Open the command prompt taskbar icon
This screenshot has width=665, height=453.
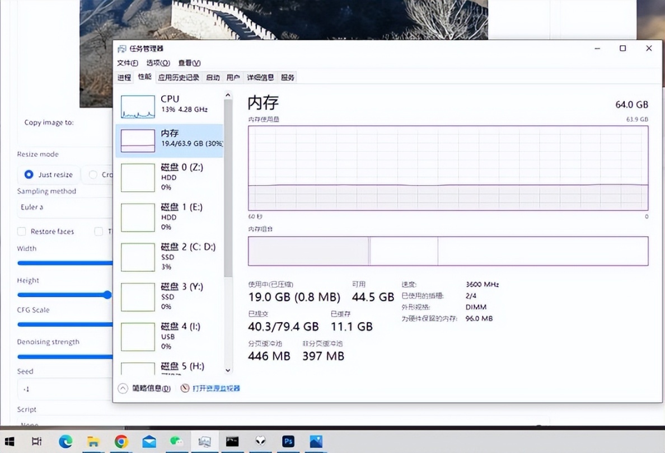pos(232,442)
